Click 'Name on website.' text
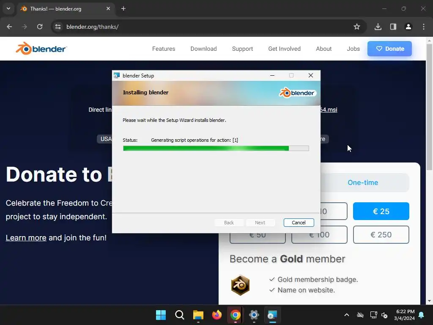Screen dimensions: 433x325 [306, 290]
